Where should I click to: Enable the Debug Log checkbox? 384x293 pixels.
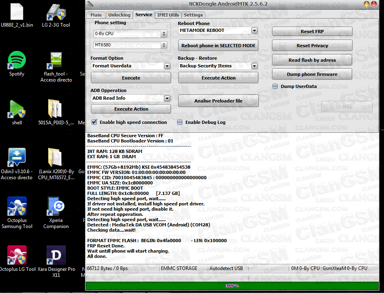click(x=180, y=122)
